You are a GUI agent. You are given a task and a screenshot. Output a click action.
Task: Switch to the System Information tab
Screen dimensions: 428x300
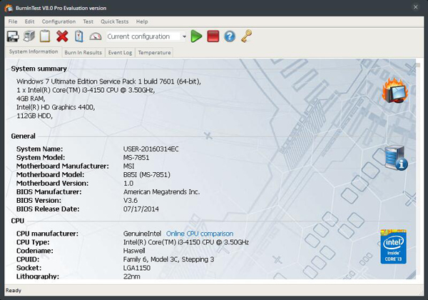34,51
